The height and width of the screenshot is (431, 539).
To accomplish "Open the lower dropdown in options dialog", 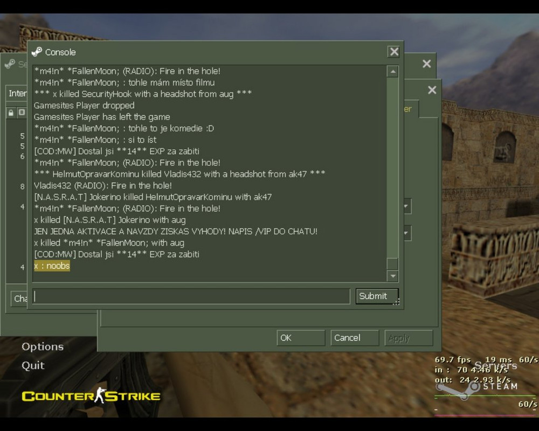I will coord(407,233).
